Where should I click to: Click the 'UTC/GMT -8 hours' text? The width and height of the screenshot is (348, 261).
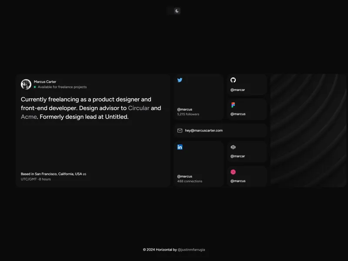[x=36, y=179]
